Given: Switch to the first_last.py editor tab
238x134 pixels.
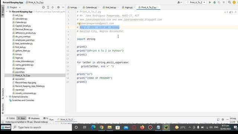Looking at the screenshot, I should [111, 7].
